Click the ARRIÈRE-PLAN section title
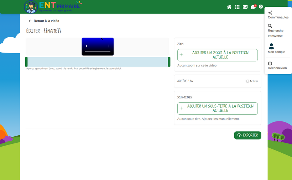Screen dimensions: 292x180 pos(185,81)
